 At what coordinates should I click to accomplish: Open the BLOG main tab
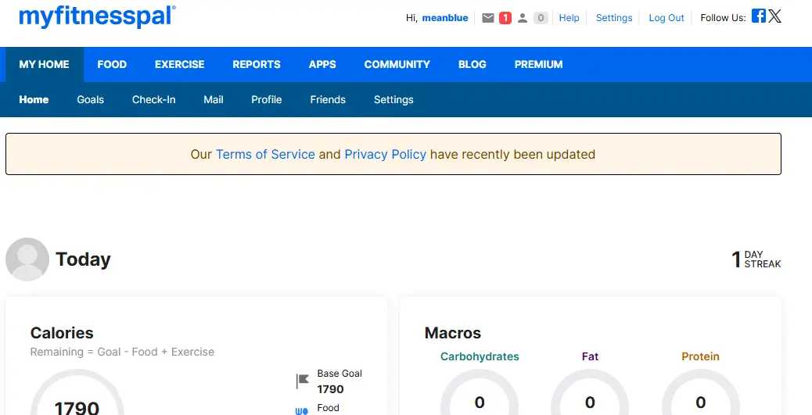pos(472,65)
